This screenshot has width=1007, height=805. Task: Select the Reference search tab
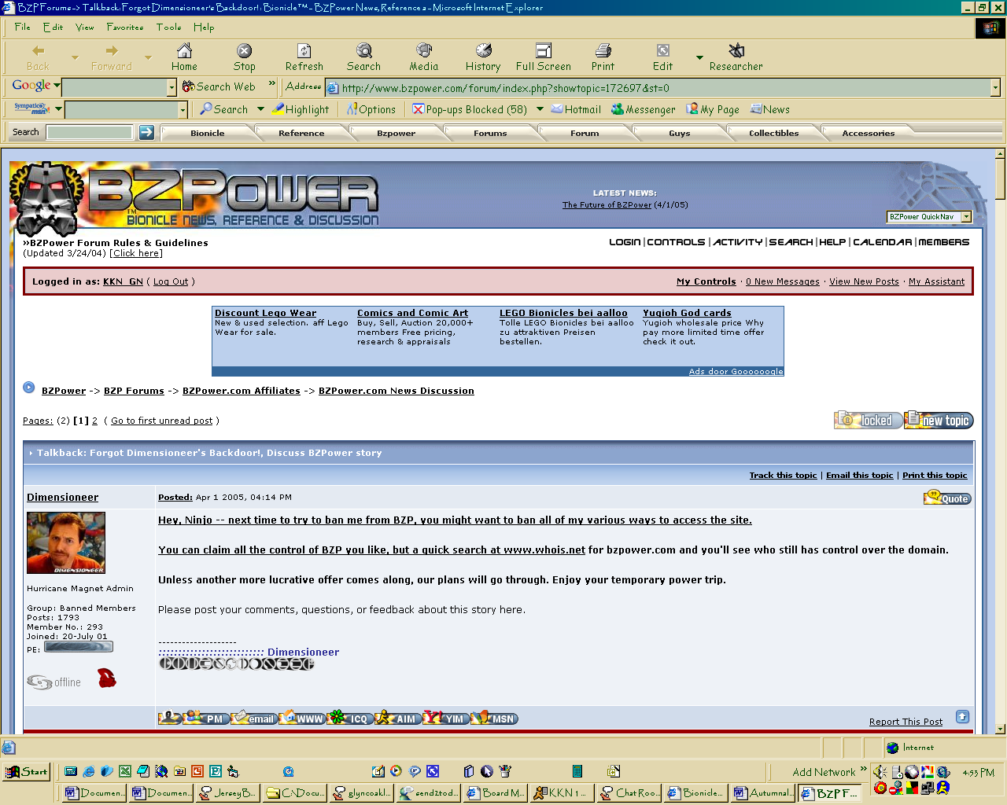coord(301,133)
